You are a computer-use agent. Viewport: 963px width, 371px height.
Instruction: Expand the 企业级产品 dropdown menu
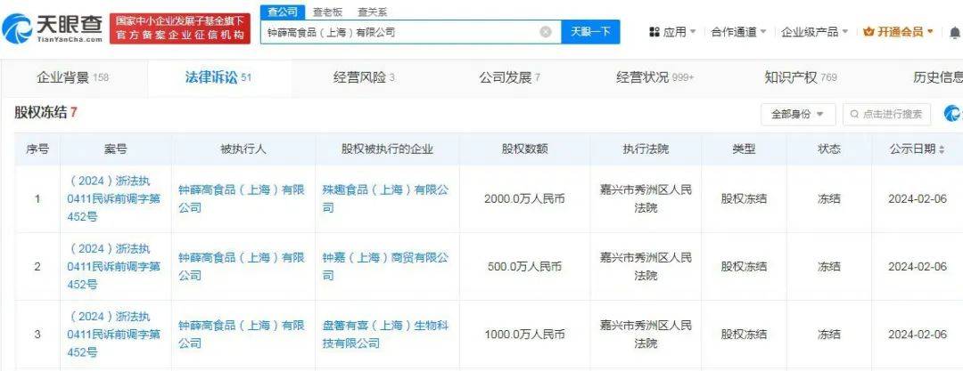pos(815,32)
